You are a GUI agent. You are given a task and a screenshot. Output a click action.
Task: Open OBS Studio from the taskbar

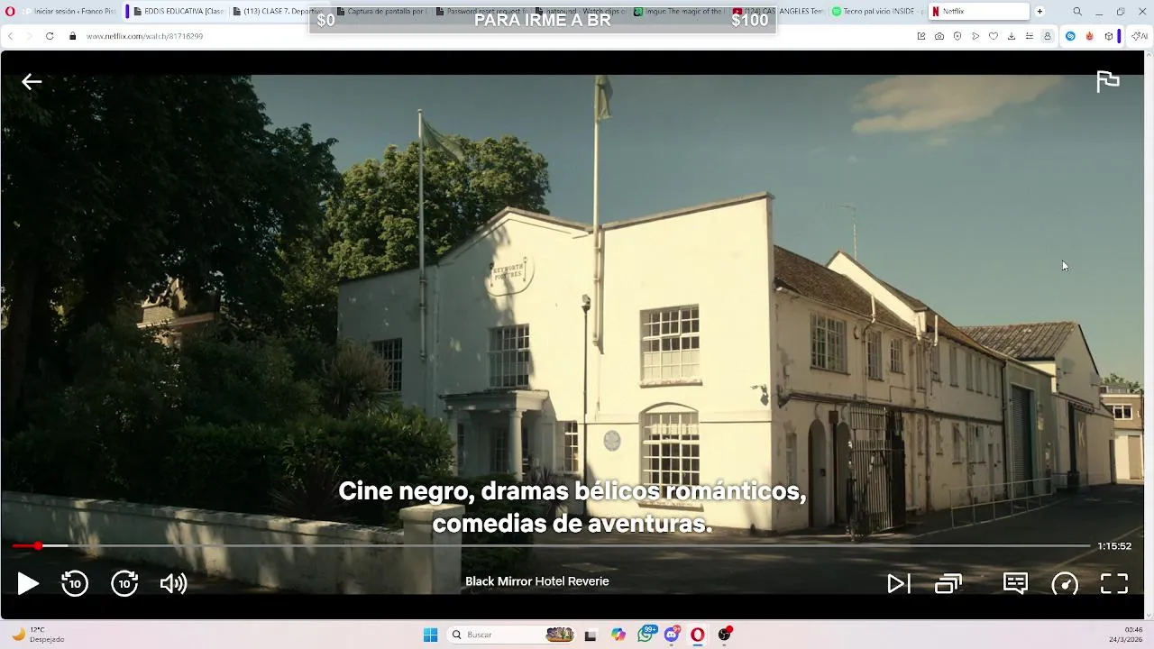pyautogui.click(x=724, y=635)
